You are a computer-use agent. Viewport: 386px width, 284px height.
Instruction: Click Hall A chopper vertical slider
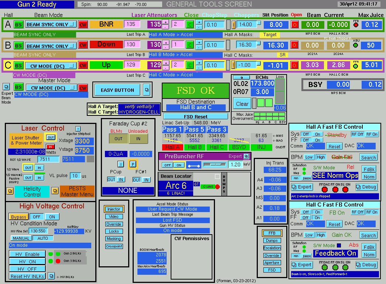click(228, 25)
